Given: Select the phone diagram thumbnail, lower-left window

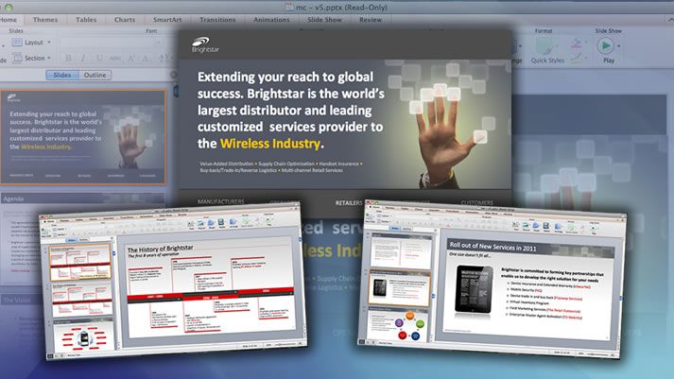Looking at the screenshot, I should coord(82,336).
